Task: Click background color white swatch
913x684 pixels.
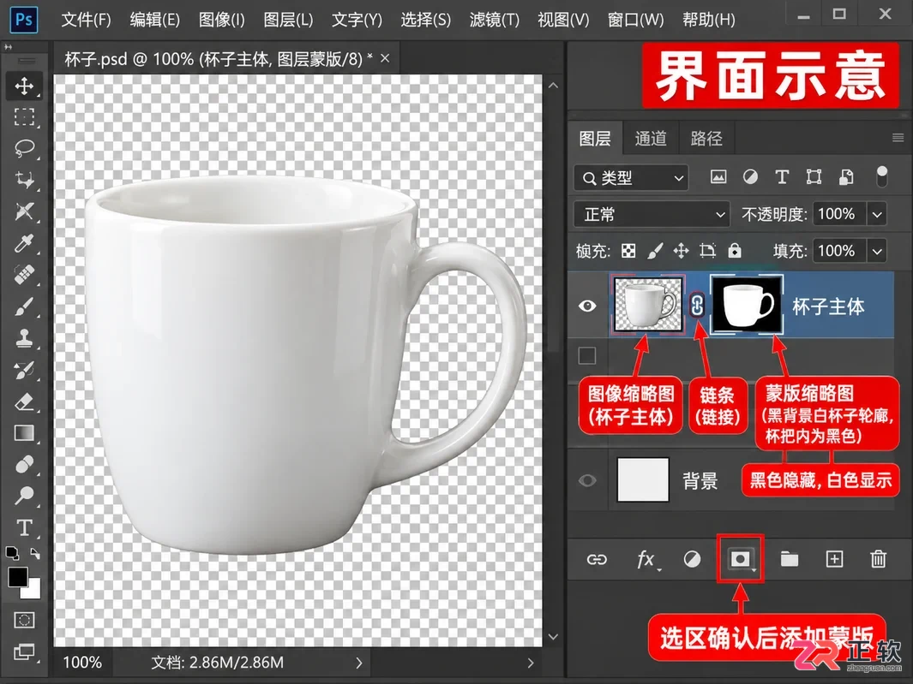Action: 33,592
